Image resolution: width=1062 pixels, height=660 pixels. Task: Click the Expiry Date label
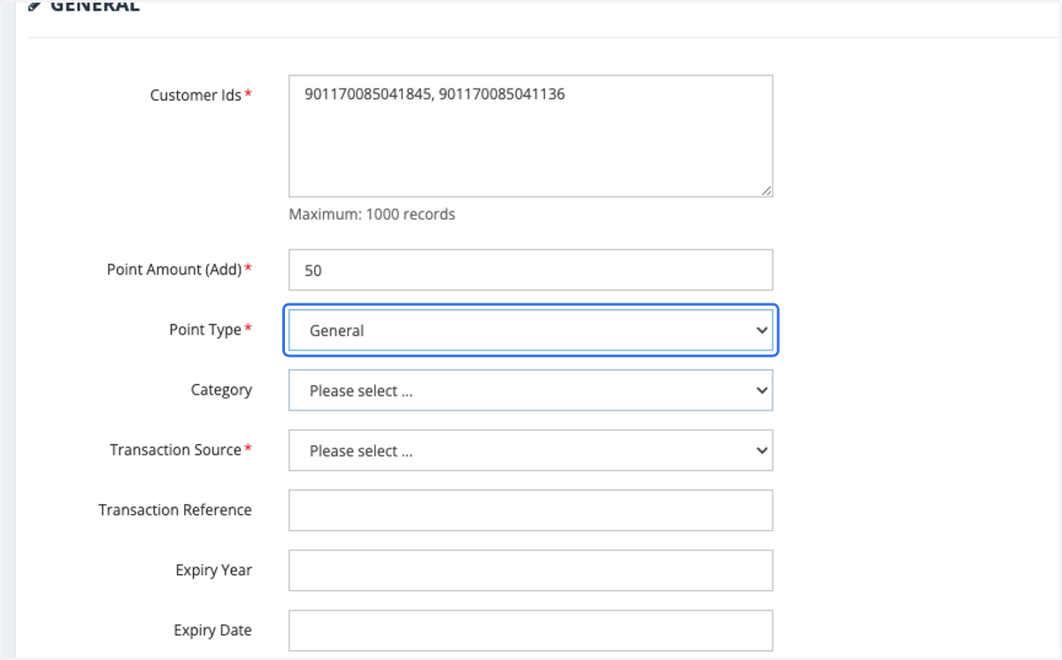coord(212,630)
